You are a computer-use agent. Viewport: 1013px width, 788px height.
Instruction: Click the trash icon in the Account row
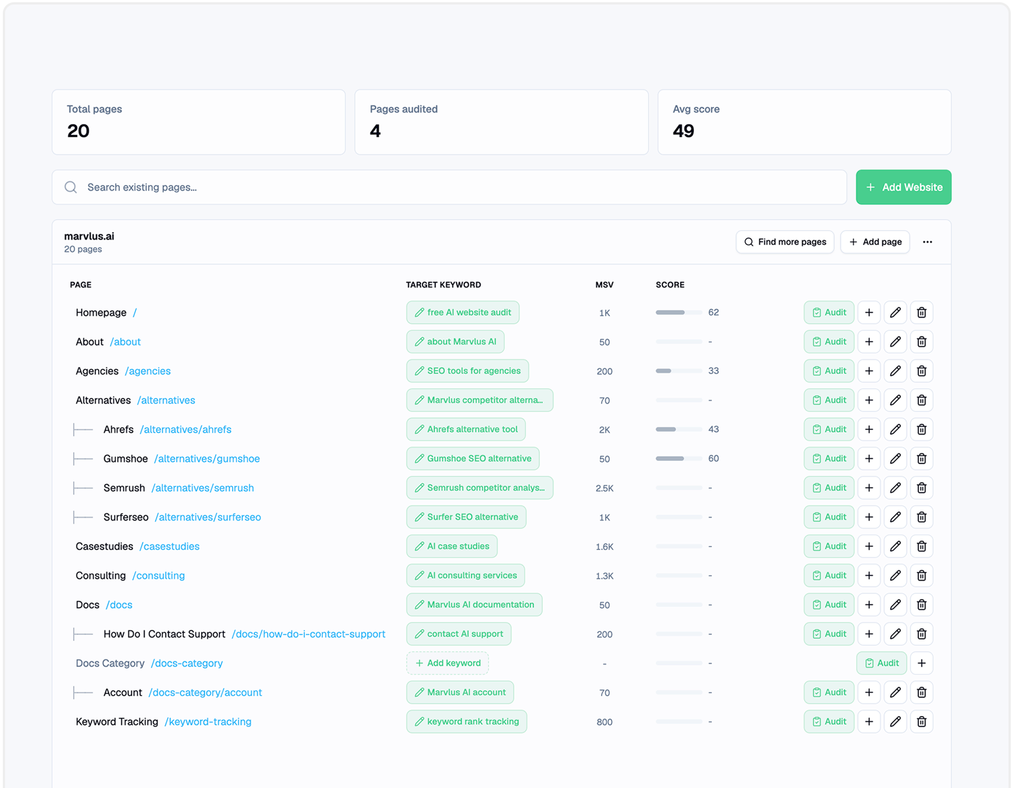tap(922, 692)
